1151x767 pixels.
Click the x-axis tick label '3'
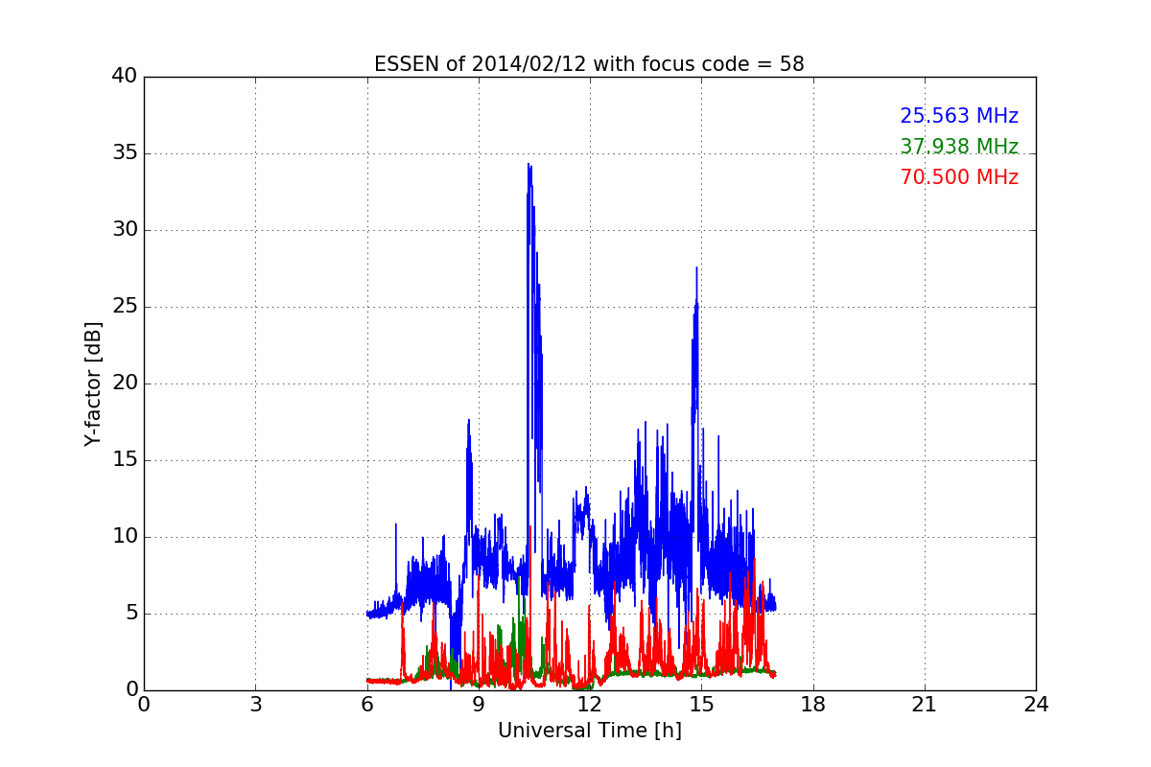point(255,705)
